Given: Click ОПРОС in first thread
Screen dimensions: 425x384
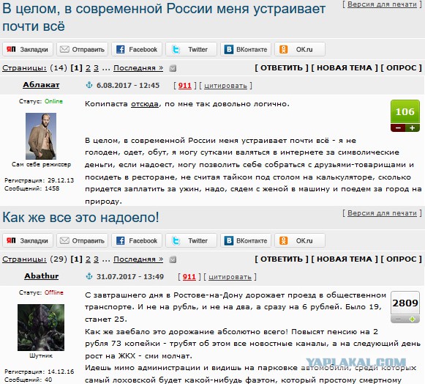Looking at the screenshot, I should coord(402,68).
